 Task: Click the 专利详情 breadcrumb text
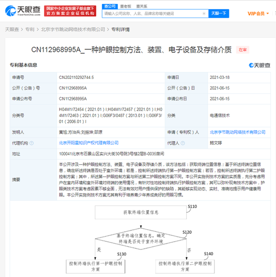pyautogui.click(x=120, y=29)
